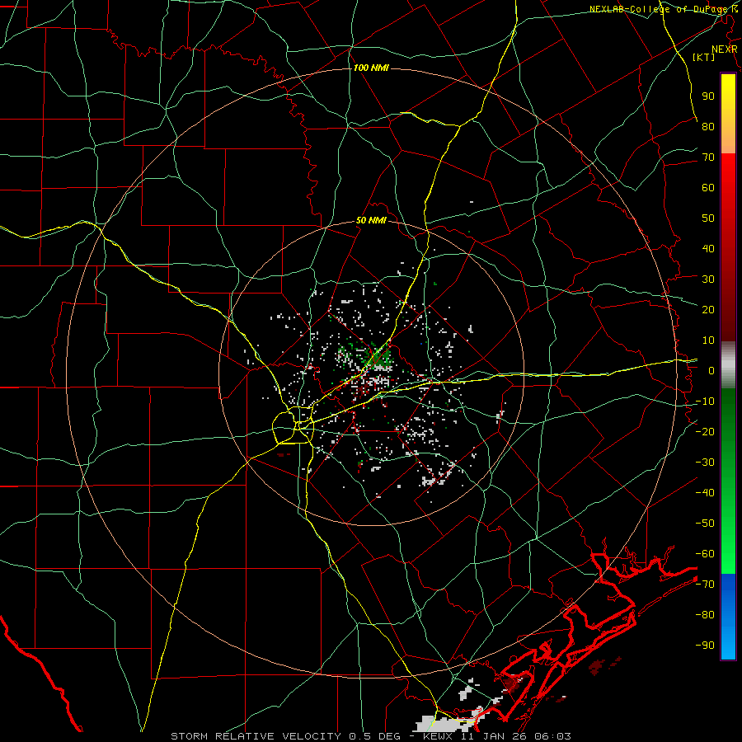This screenshot has height=742, width=742.
Task: Click the -60 value on the velocity scale
Action: coord(705,554)
